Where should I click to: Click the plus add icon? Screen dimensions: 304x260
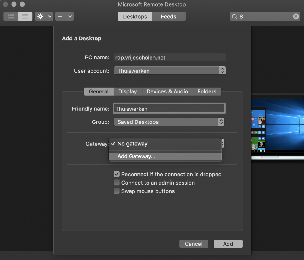click(x=60, y=17)
